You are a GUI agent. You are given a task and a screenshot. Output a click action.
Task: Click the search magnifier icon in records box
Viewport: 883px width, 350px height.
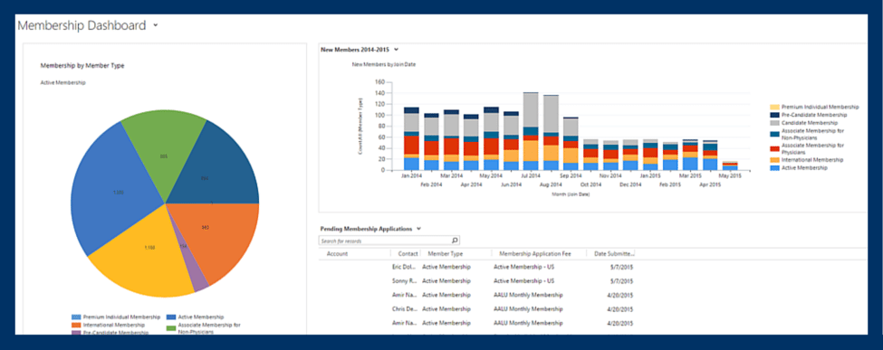point(455,241)
